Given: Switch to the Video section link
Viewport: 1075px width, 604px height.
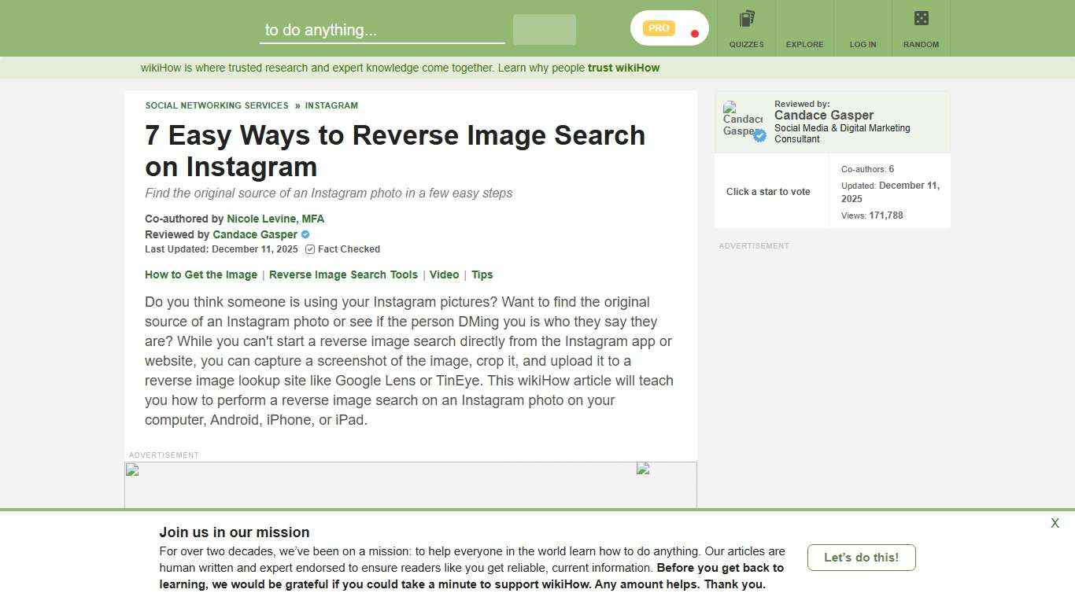Looking at the screenshot, I should [444, 274].
